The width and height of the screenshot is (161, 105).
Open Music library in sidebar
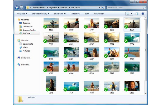25,48
